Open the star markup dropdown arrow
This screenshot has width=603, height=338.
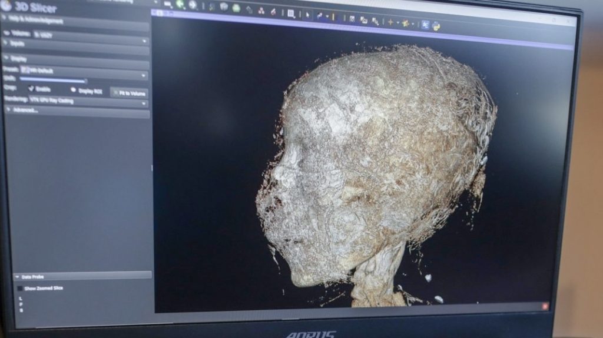(x=413, y=24)
